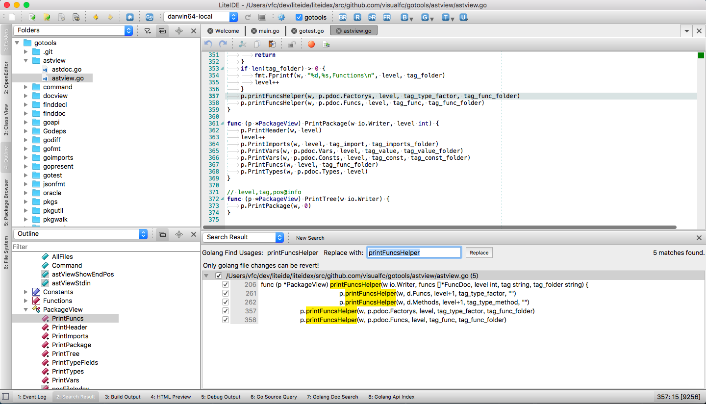Click the filter icon in Folders panel
Screen dimensions: 706x404
(148, 30)
